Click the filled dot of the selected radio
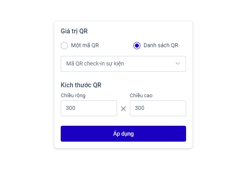The image size is (246, 169). pyautogui.click(x=137, y=46)
